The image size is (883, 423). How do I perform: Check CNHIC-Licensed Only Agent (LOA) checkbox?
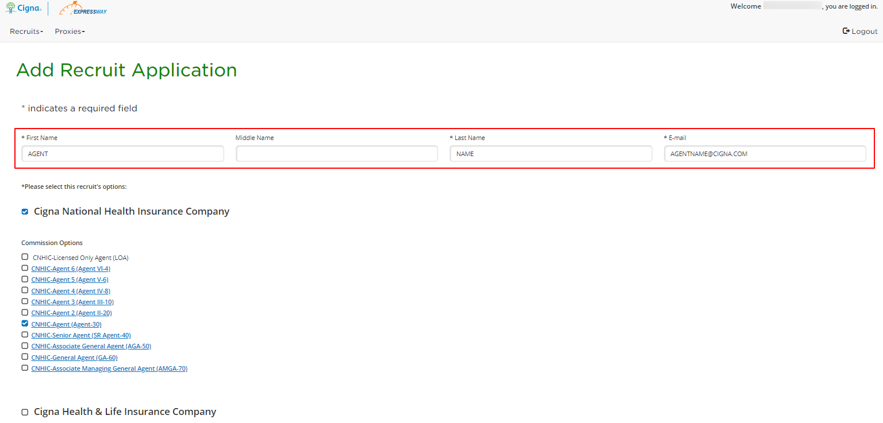25,257
